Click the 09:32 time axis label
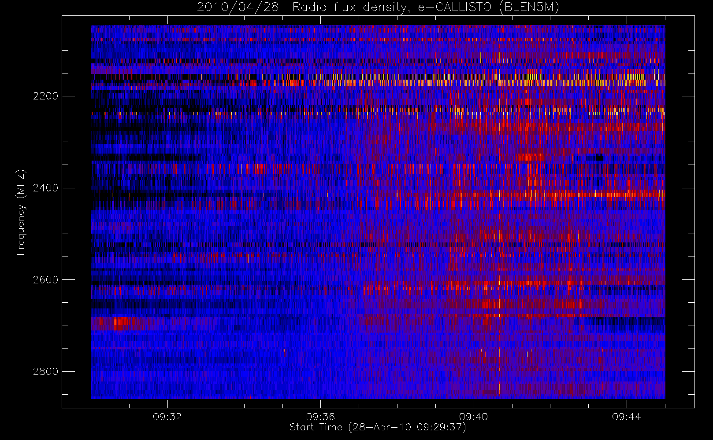Image resolution: width=713 pixels, height=440 pixels. pos(167,417)
